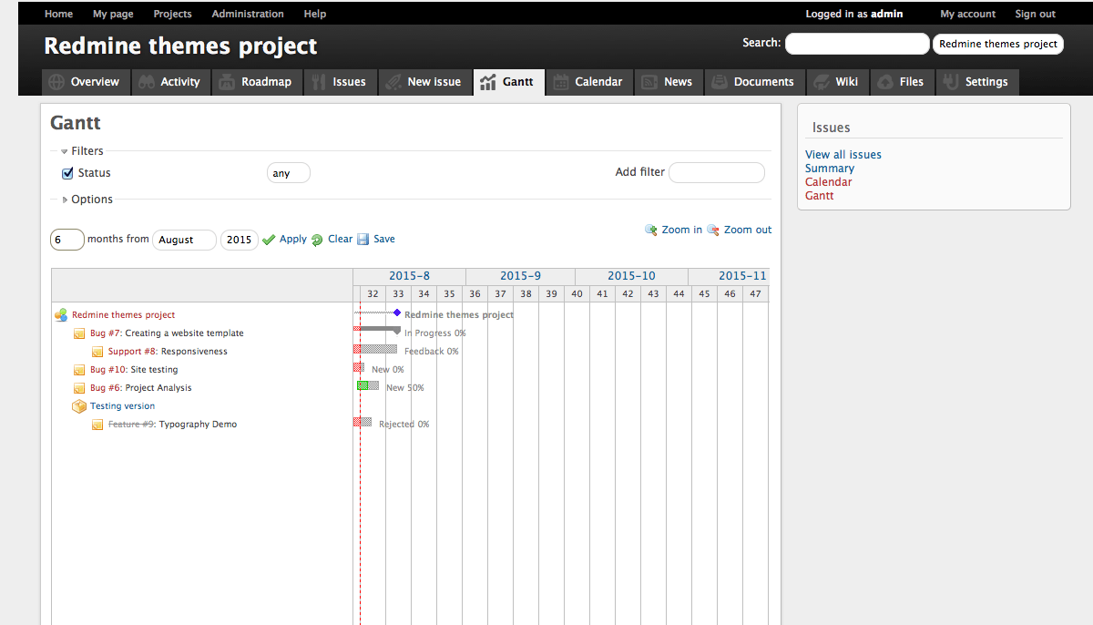Click the Files tab icon
Viewport: 1093px width, 625px height.
885,82
